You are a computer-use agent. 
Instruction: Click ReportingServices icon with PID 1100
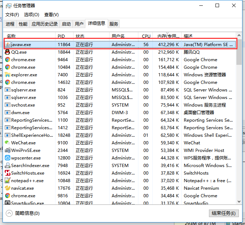coord(8,120)
